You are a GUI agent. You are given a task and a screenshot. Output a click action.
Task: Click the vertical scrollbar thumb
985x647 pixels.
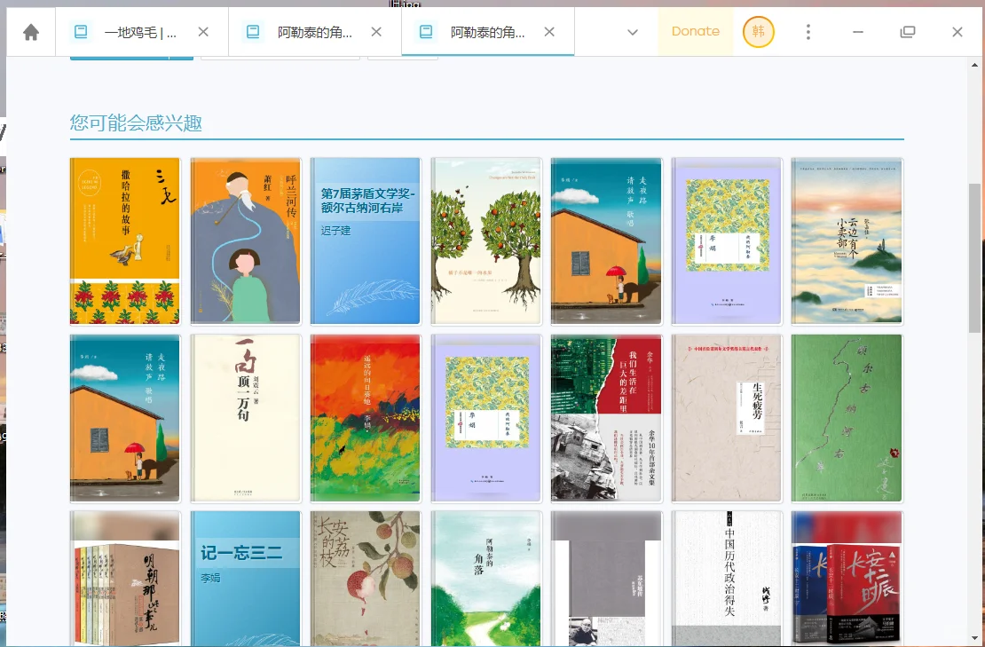975,257
